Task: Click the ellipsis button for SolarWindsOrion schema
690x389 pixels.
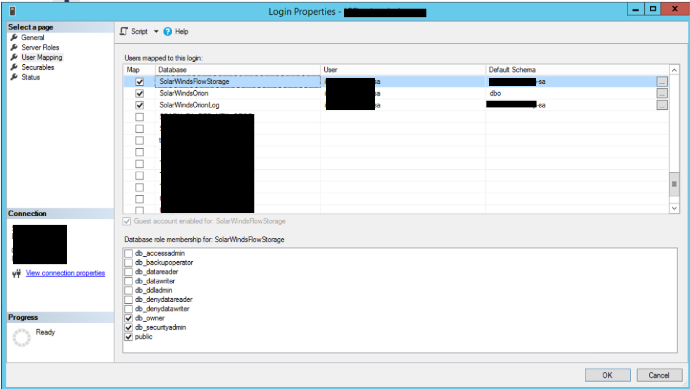Action: (662, 93)
